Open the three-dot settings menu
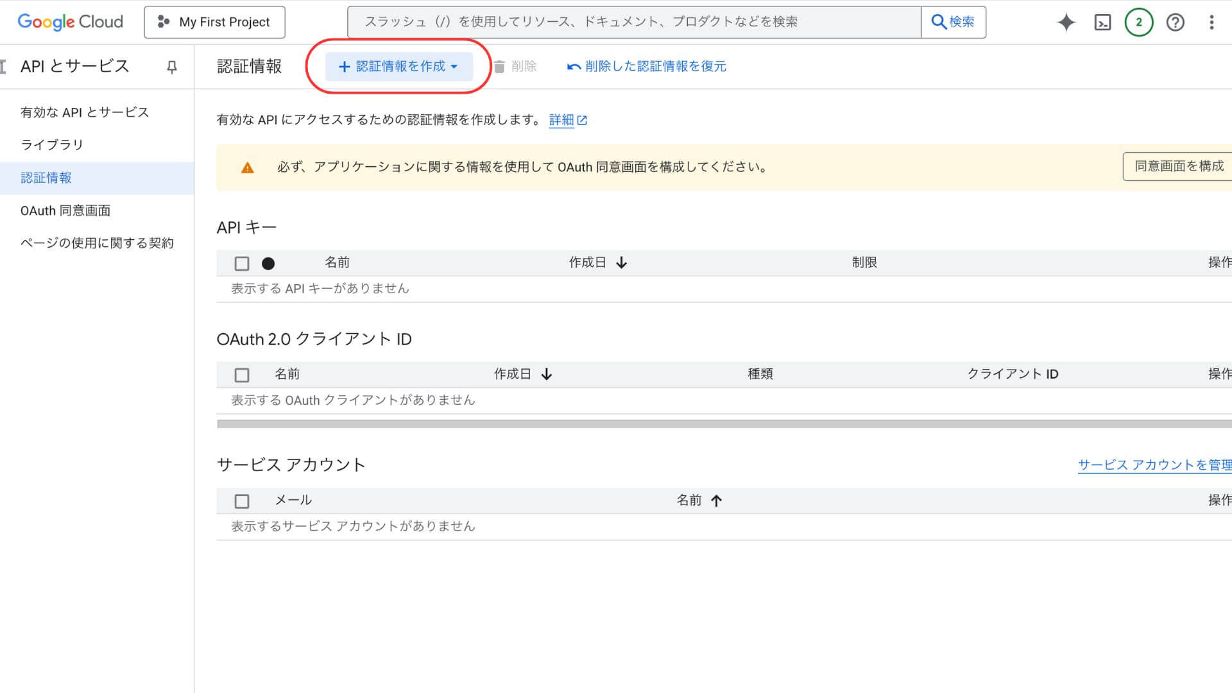The width and height of the screenshot is (1232, 693). click(x=1211, y=22)
